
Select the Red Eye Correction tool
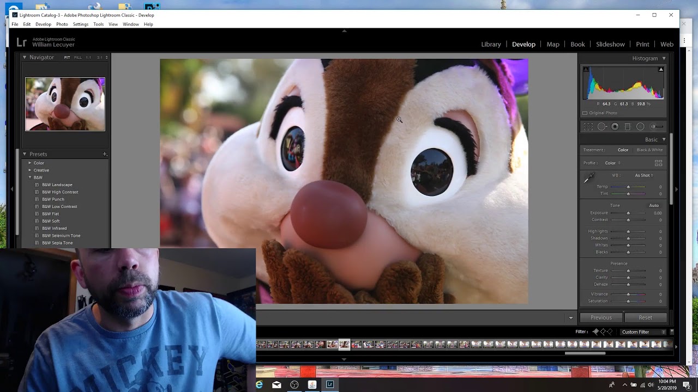[x=615, y=127]
